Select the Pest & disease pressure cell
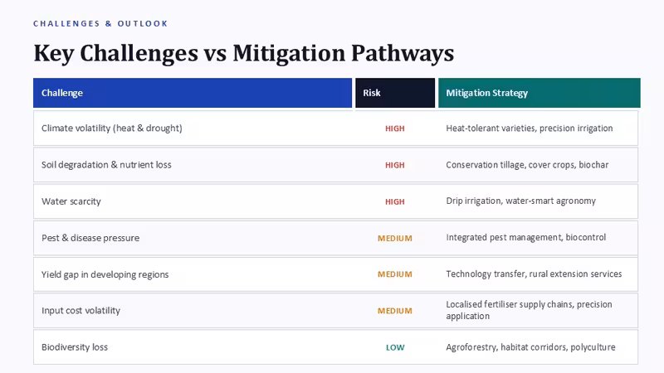The image size is (664, 373). (90, 238)
